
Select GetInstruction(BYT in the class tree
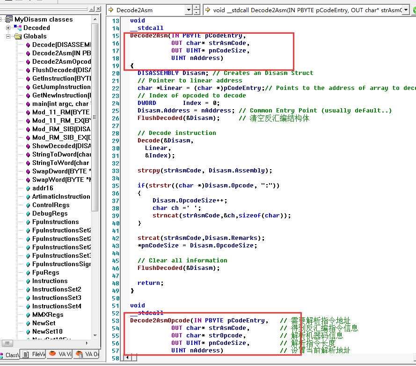(61, 79)
